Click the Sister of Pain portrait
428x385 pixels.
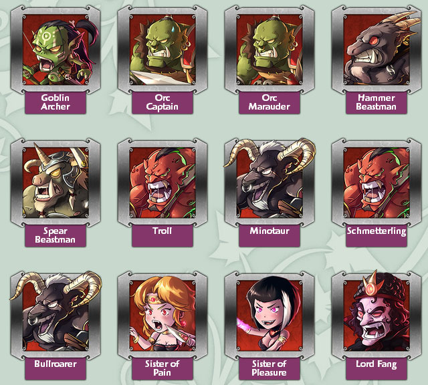pos(163,315)
